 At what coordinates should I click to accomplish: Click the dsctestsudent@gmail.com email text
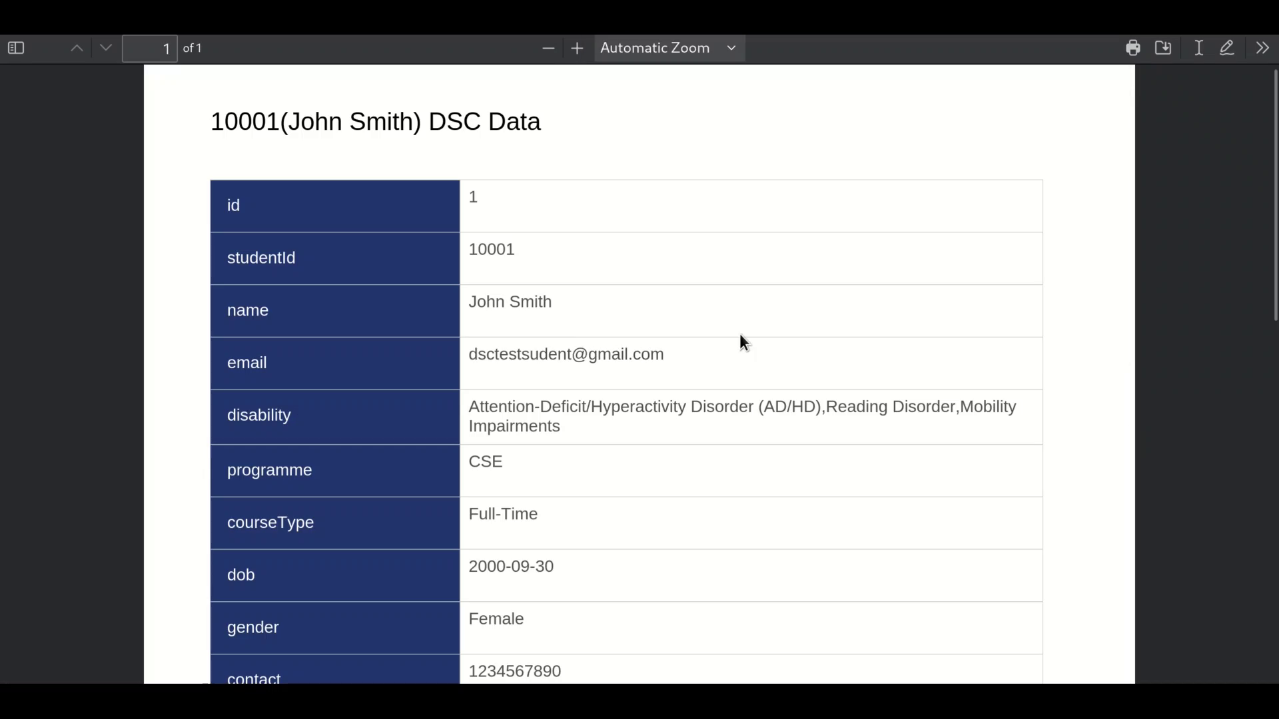pos(566,355)
